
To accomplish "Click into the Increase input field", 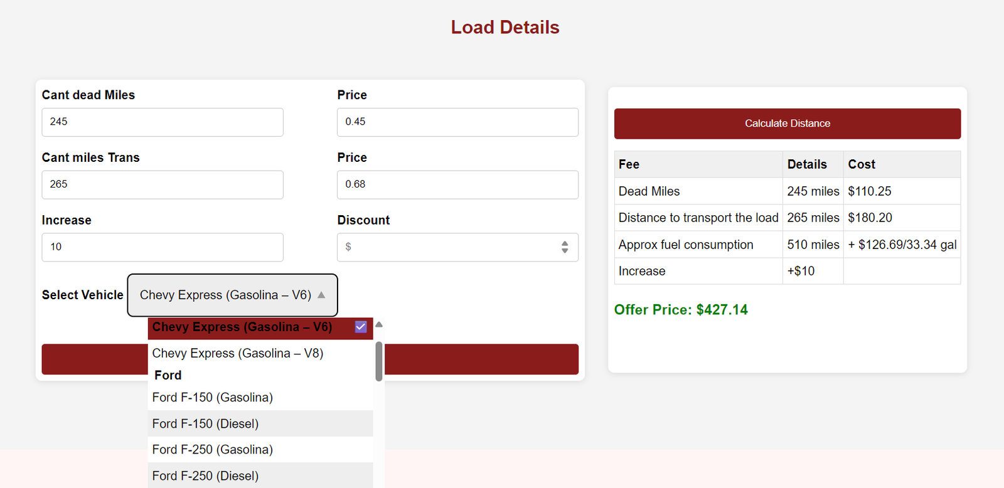I will pos(163,247).
